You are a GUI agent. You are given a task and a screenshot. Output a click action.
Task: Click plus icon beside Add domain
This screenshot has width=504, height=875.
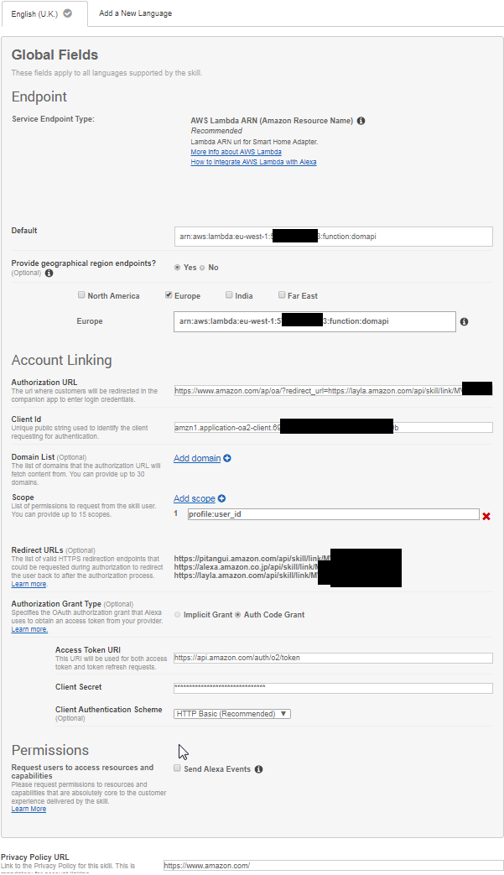(227, 458)
